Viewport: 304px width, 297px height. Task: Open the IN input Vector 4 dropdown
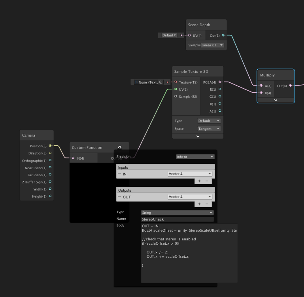click(x=190, y=174)
